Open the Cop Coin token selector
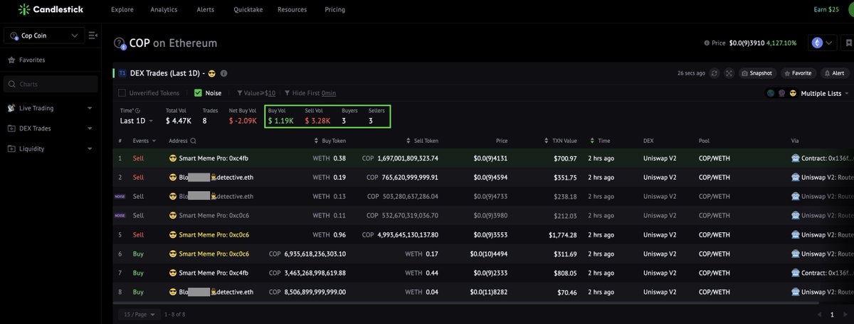 [44, 36]
